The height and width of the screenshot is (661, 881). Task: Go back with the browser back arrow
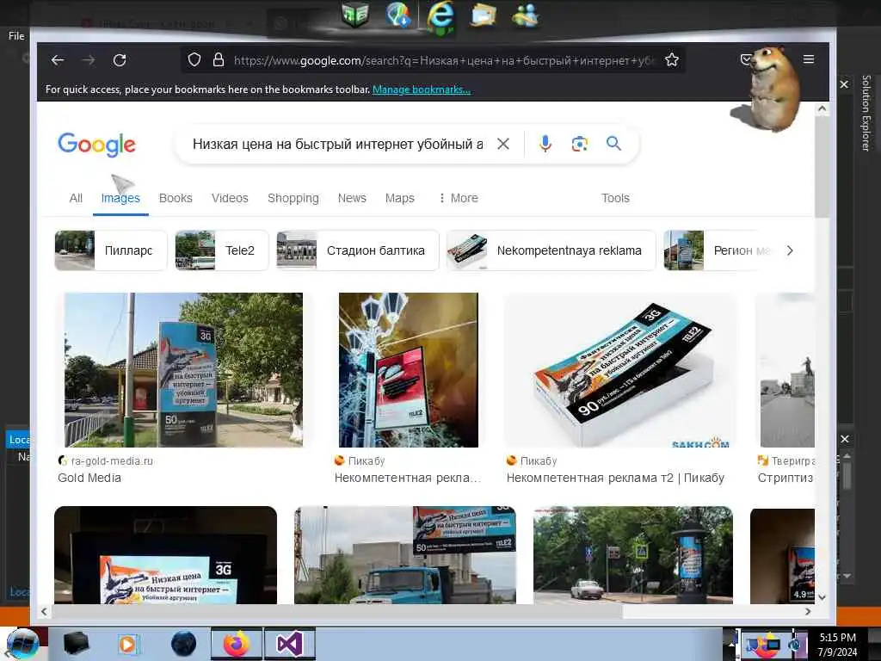click(58, 60)
